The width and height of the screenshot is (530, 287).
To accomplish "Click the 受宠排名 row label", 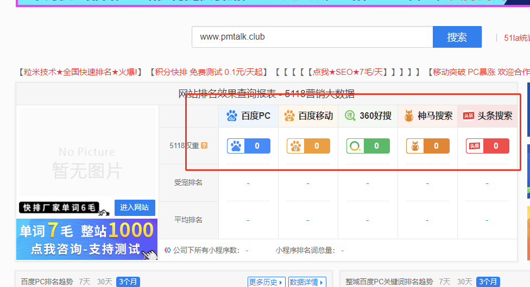I will click(x=188, y=183).
